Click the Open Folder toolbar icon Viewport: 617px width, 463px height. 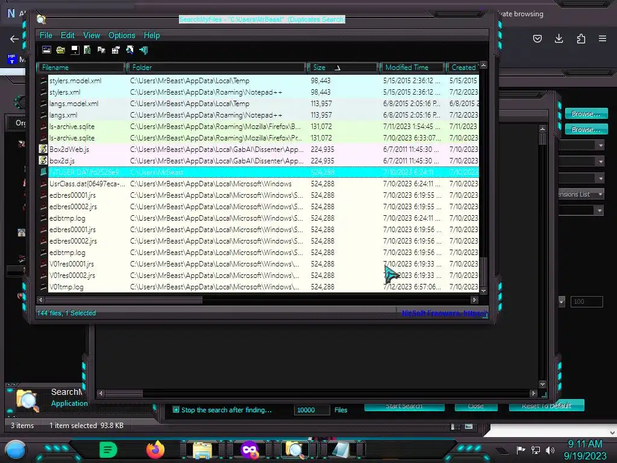coord(60,50)
